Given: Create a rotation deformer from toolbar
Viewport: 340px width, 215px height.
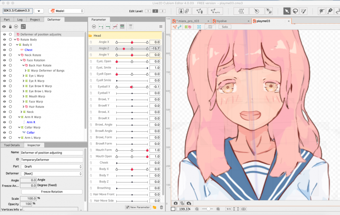Looking at the screenshot, I should pos(257,11).
